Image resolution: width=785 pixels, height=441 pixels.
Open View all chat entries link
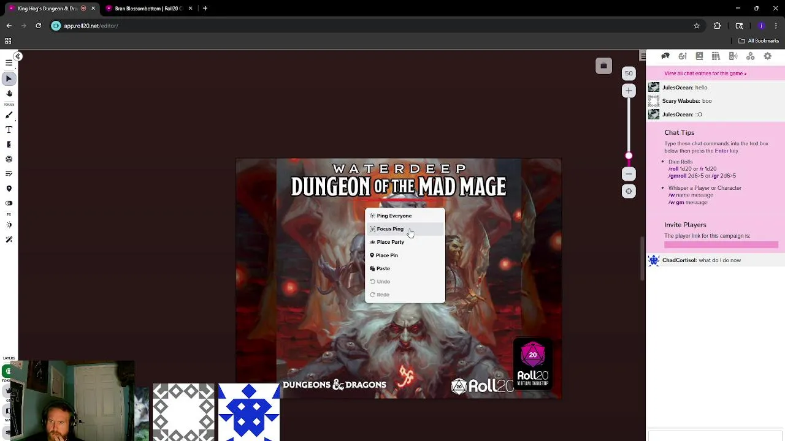[x=705, y=73]
